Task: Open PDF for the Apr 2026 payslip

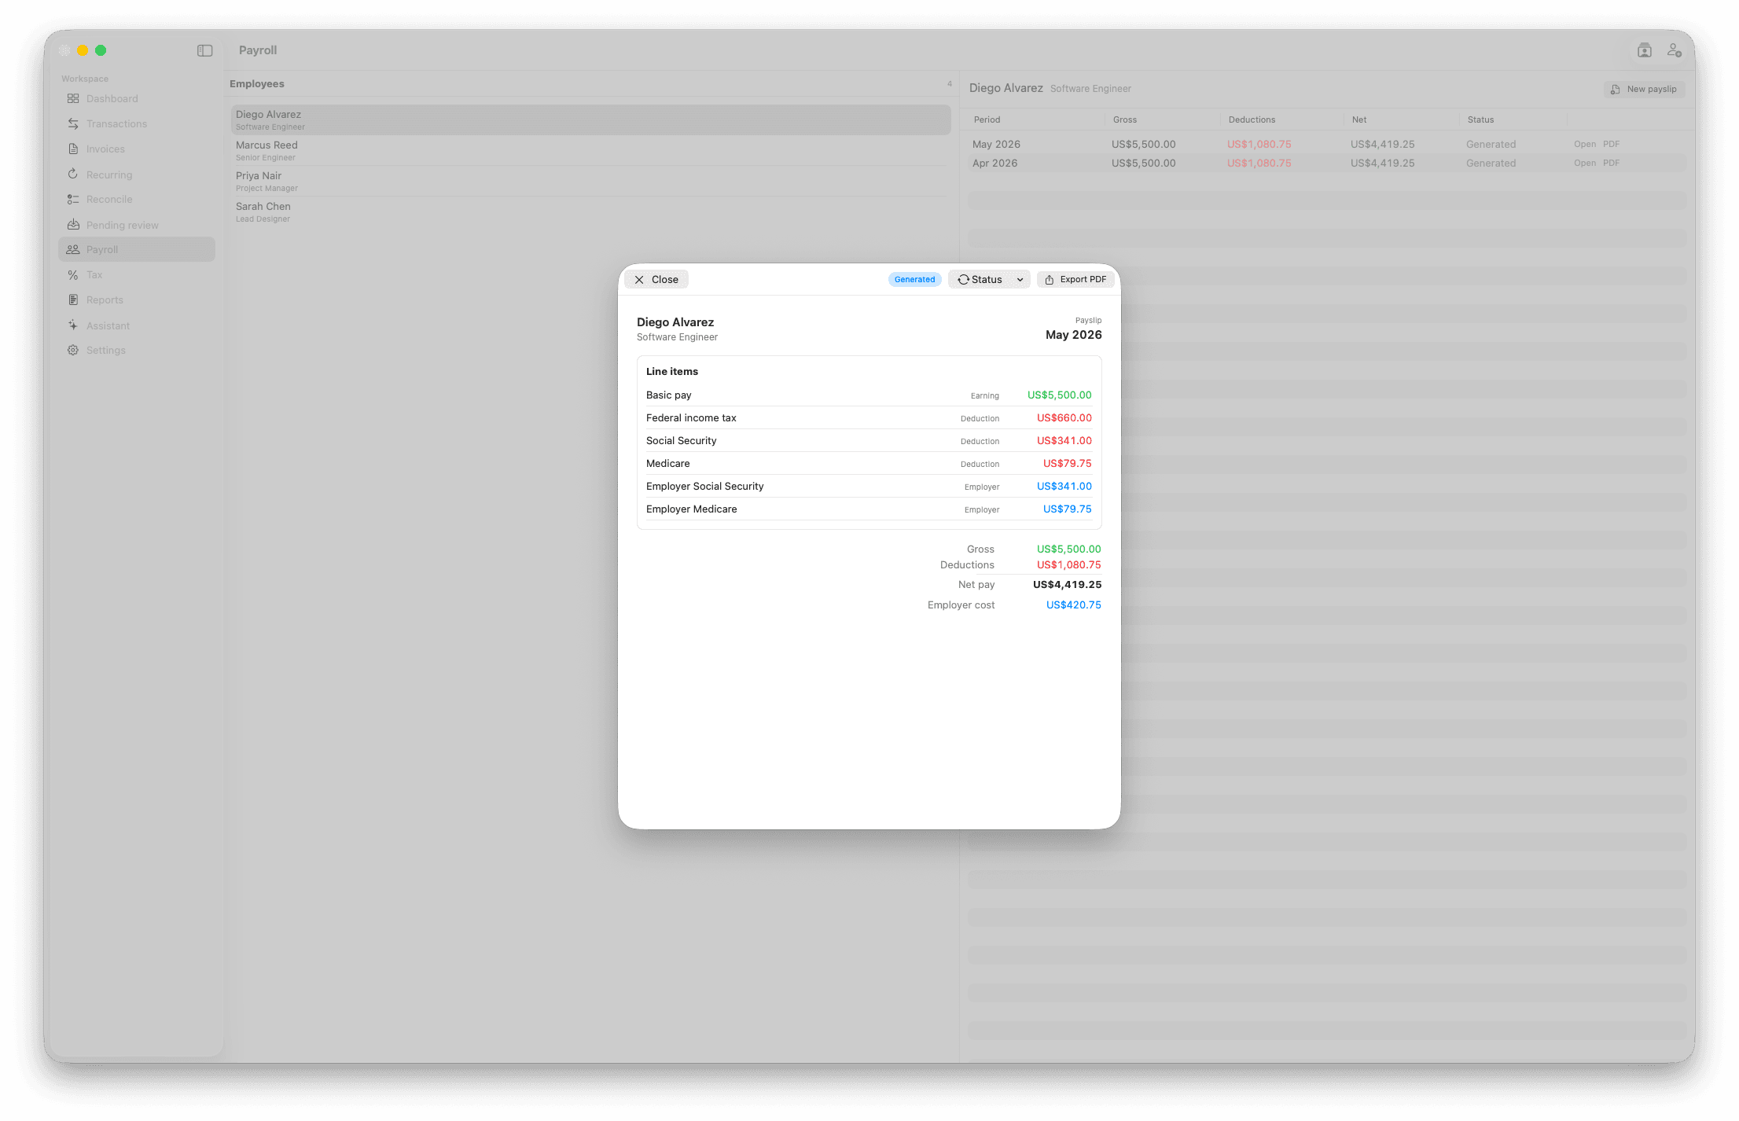Action: point(1611,164)
